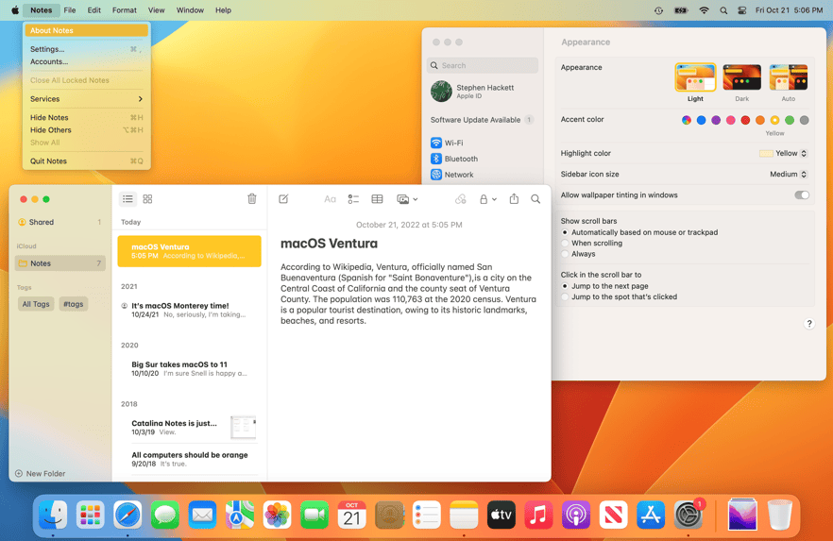Screen dimensions: 833x541
Task: Create a new note with compose icon
Action: pyautogui.click(x=283, y=199)
